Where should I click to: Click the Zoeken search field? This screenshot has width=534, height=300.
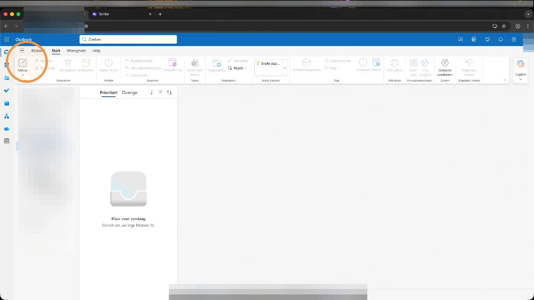[x=128, y=40]
